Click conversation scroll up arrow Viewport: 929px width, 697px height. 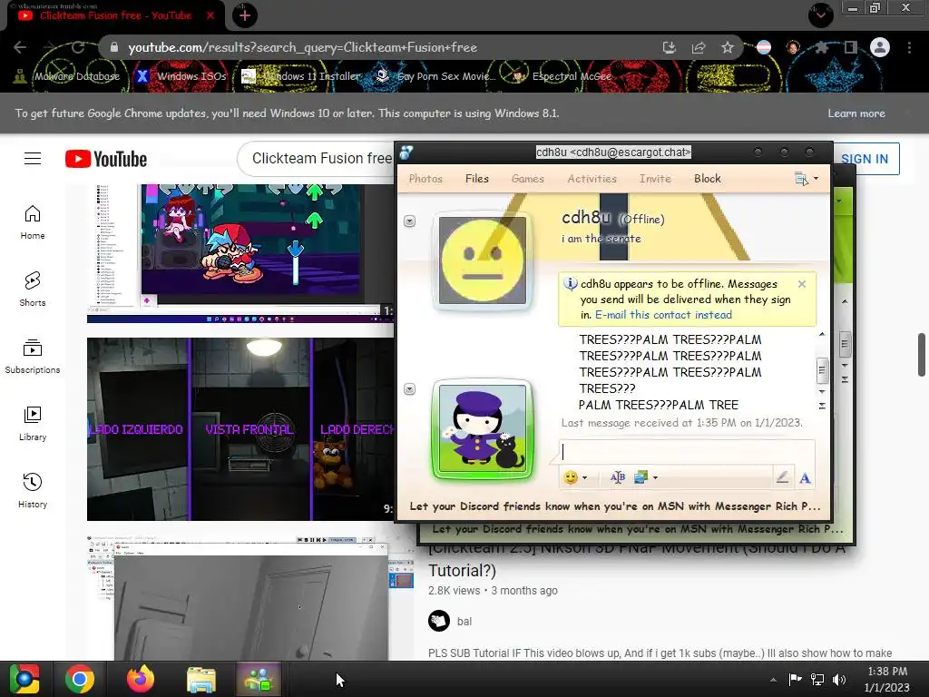[x=822, y=334]
